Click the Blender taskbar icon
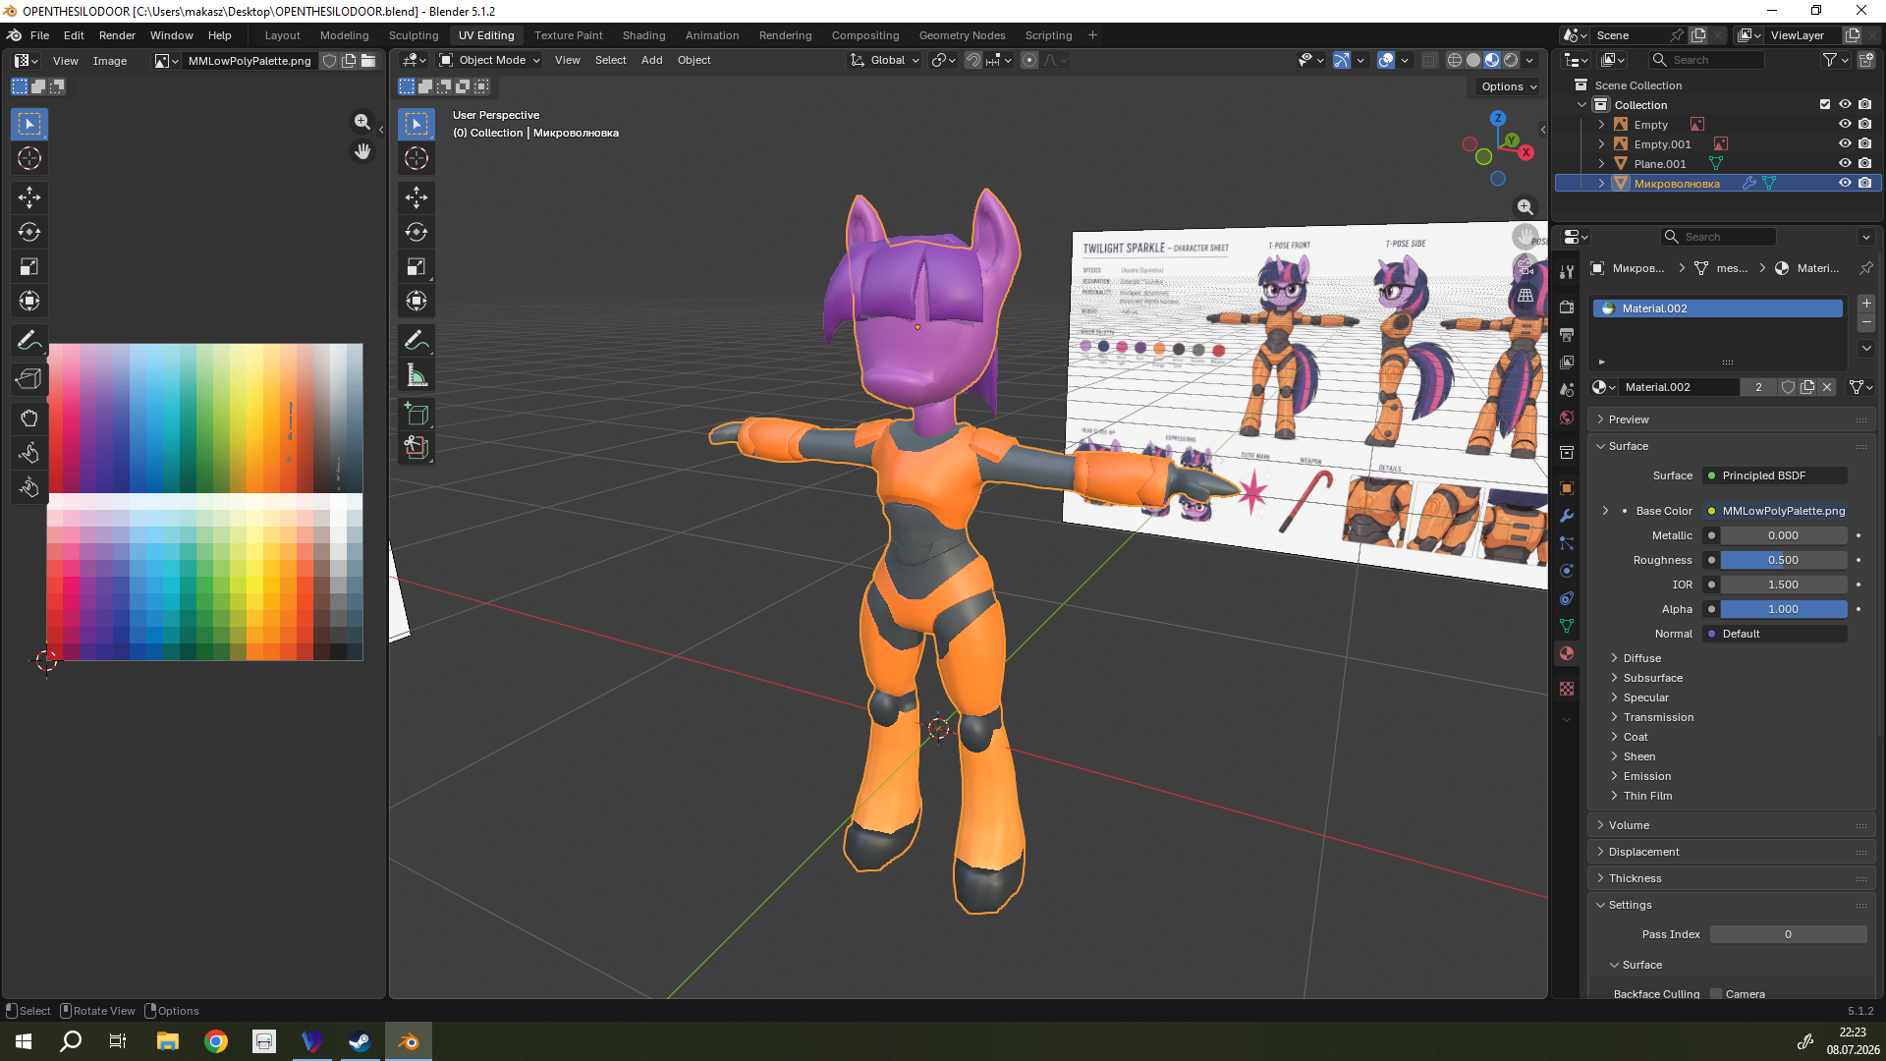Screen dimensions: 1886x1061 click(x=409, y=1041)
